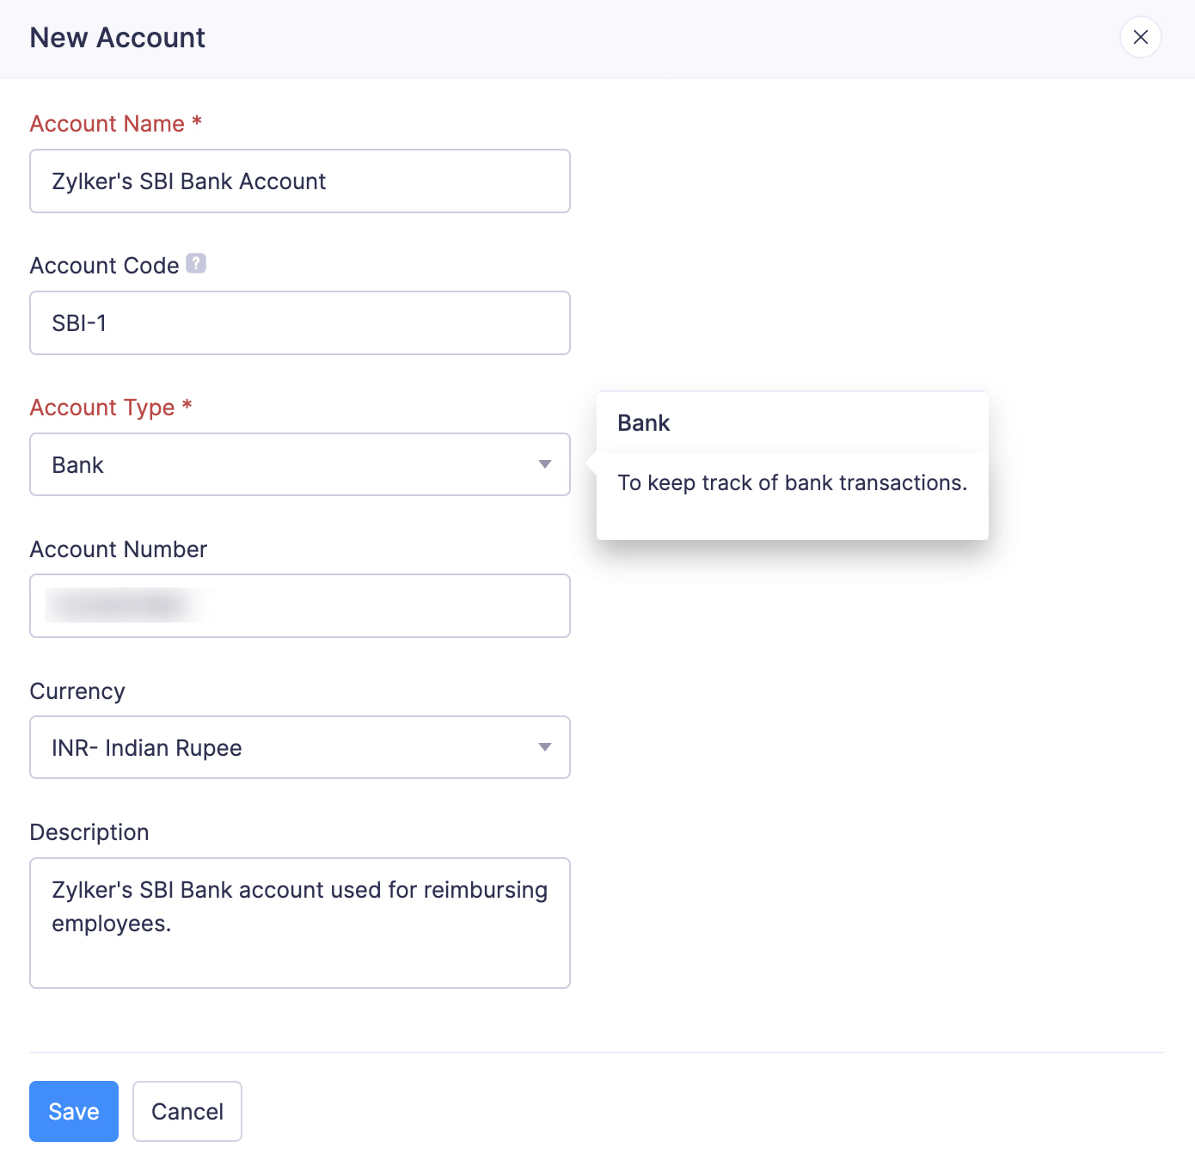Click the tooltip text about bank transactions
The width and height of the screenshot is (1195, 1166).
pyautogui.click(x=792, y=483)
